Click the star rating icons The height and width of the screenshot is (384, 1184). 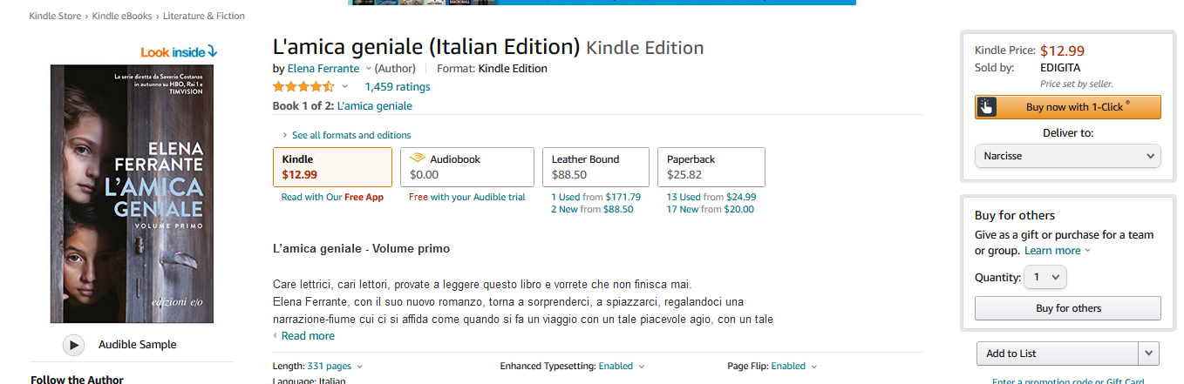coord(303,87)
